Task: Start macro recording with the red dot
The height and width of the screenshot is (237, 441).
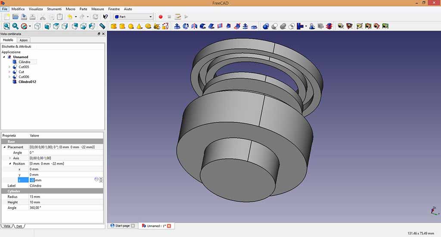Action: tap(161, 17)
